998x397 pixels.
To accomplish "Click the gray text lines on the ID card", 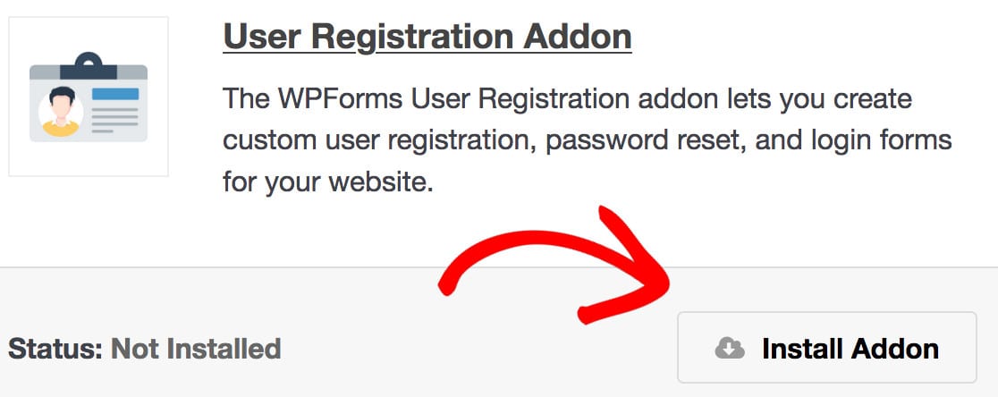I will (x=114, y=120).
